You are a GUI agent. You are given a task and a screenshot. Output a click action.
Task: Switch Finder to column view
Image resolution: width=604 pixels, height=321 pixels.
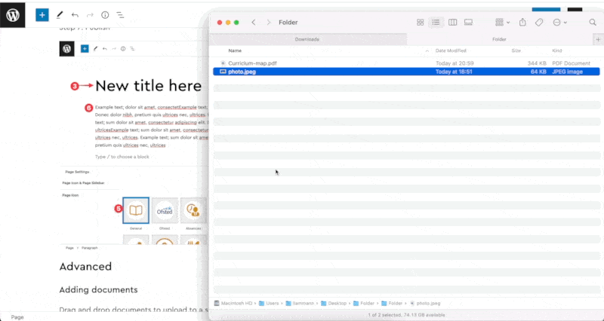(x=452, y=23)
